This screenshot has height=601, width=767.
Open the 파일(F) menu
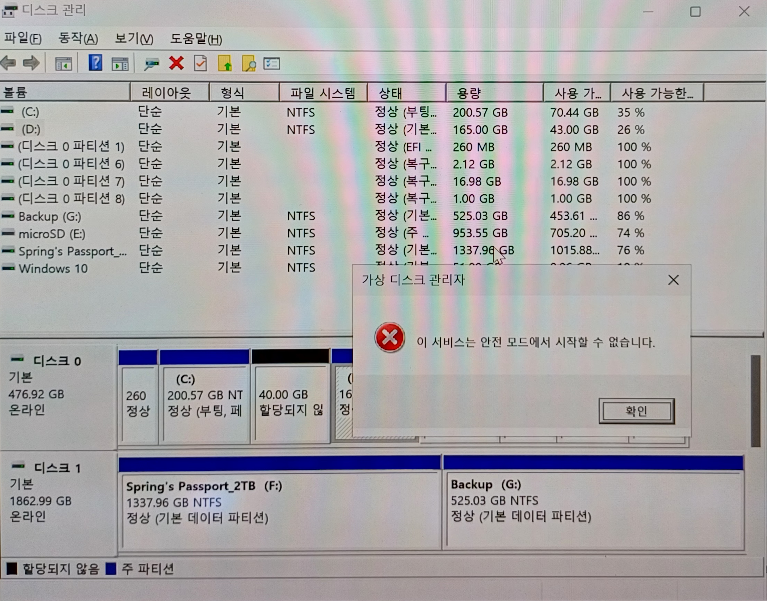[x=23, y=38]
